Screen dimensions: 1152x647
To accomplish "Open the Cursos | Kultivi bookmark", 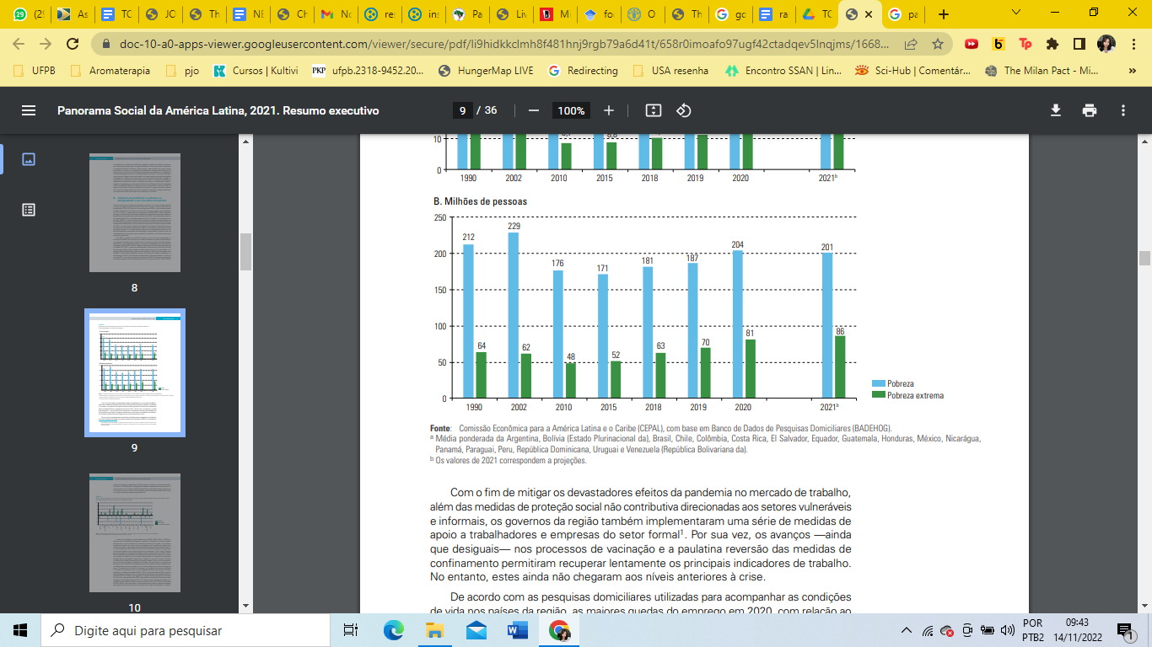I will [x=256, y=71].
